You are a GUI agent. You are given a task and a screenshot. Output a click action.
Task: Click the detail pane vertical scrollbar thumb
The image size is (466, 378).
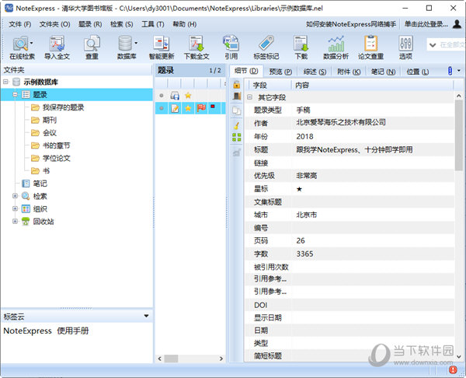[458, 135]
